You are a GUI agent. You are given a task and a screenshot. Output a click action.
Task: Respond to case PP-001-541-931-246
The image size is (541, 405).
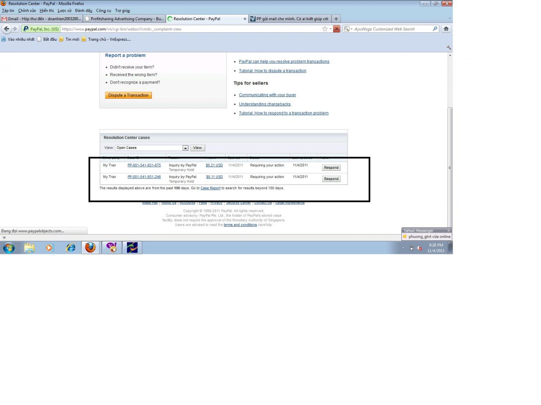coord(331,179)
